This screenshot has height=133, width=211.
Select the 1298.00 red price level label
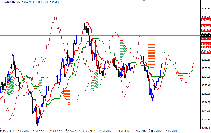pyautogui.click(x=206, y=53)
